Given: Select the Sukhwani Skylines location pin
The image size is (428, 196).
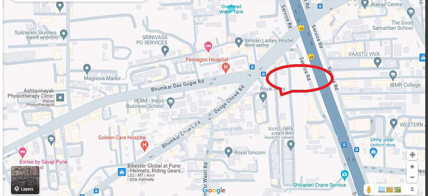Looking at the screenshot, I should pos(63,34).
